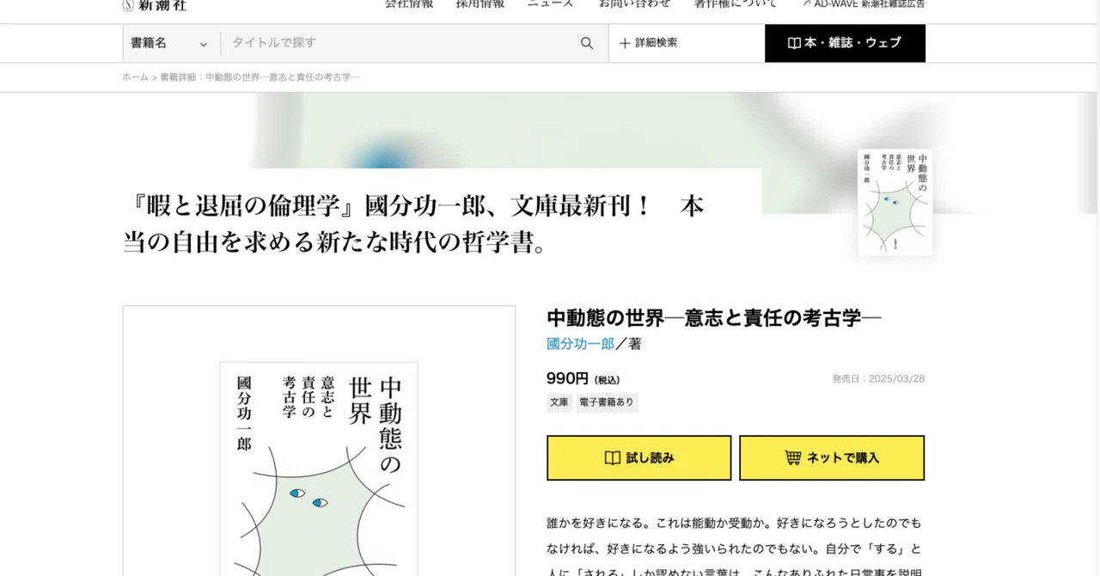Screen dimensions: 1100x576
Task: Go to ホーム in breadcrumb
Action: (x=135, y=77)
